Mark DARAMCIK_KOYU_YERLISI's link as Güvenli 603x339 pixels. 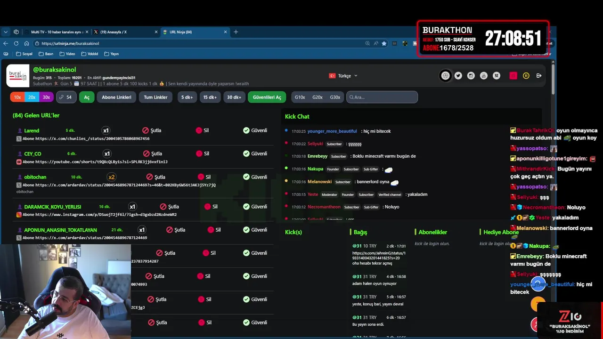(x=255, y=207)
